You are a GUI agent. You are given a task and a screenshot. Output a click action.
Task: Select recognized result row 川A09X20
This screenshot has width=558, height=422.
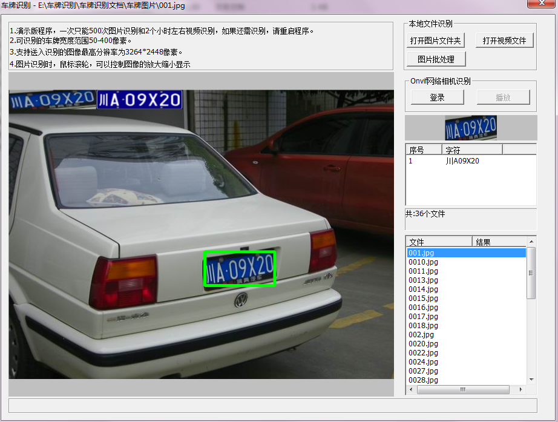462,162
